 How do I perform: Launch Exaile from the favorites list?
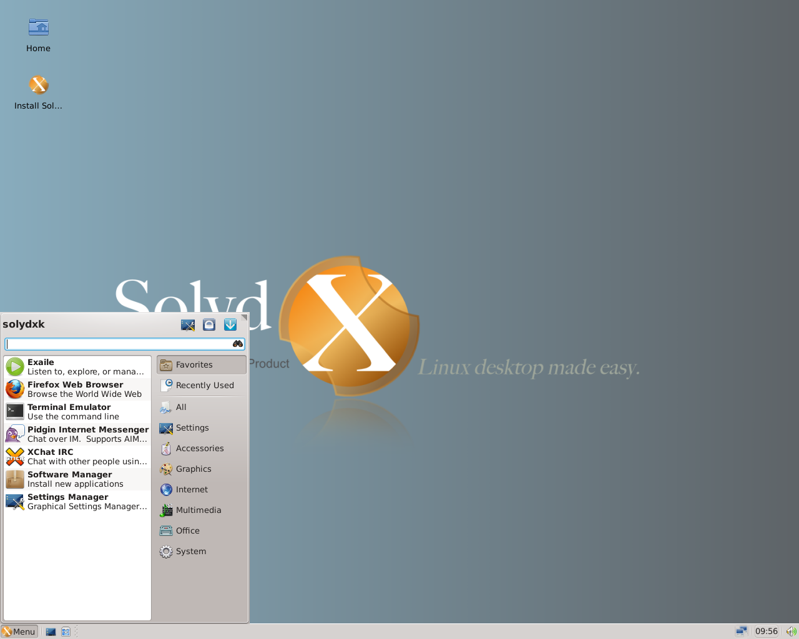point(77,367)
